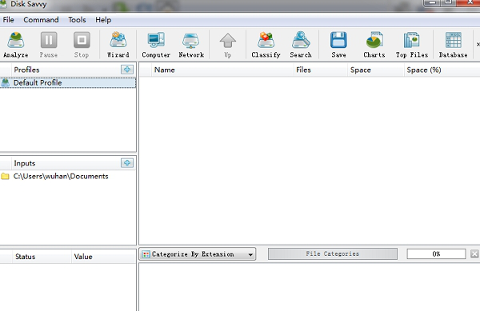Open the Help menu
The height and width of the screenshot is (323, 480).
coord(103,20)
